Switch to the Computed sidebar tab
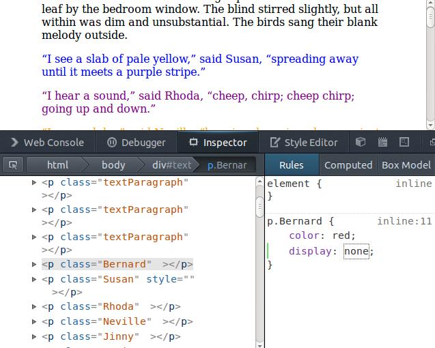Image resolution: width=435 pixels, height=348 pixels. click(x=348, y=165)
